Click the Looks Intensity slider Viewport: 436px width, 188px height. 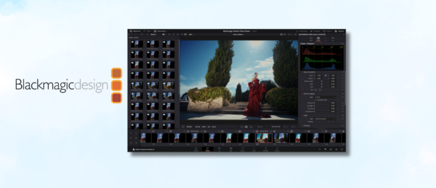(x=321, y=121)
